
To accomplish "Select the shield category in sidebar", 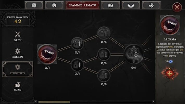I will (x=18, y=69).
